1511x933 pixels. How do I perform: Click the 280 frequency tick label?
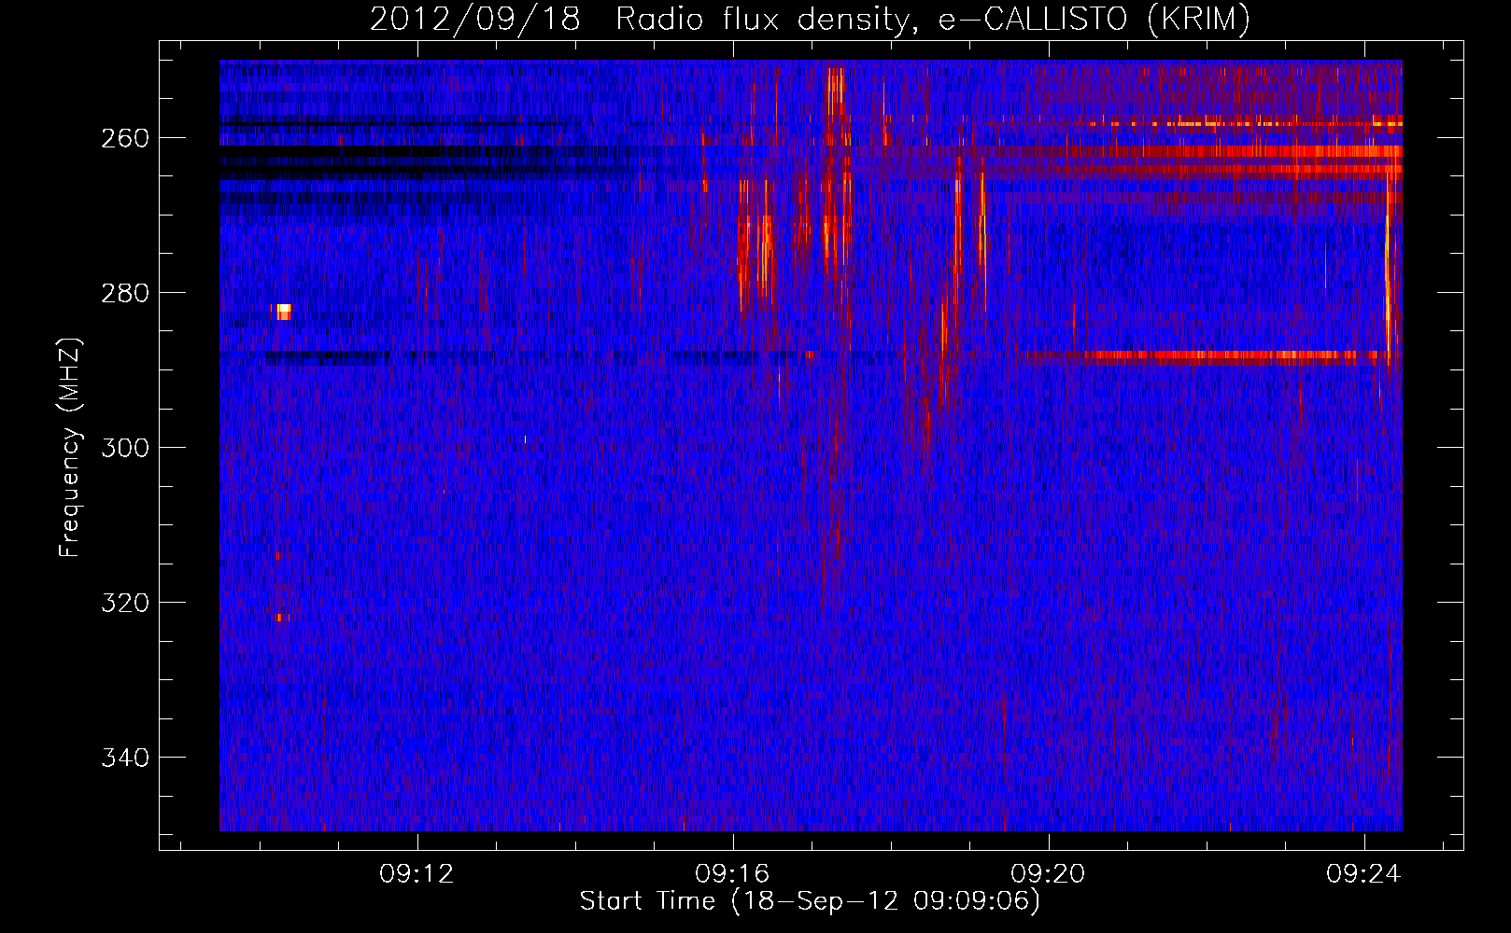[125, 293]
